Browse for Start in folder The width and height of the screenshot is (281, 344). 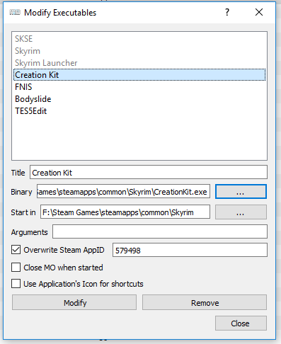241,212
